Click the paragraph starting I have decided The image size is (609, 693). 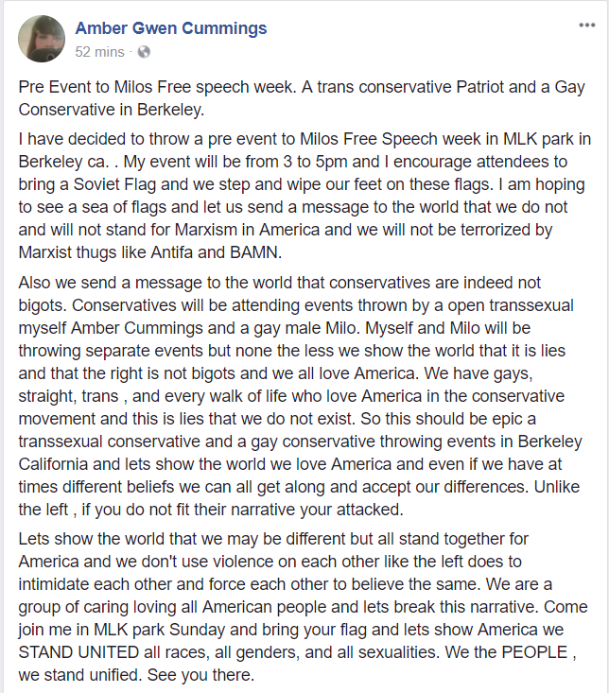coord(304,196)
